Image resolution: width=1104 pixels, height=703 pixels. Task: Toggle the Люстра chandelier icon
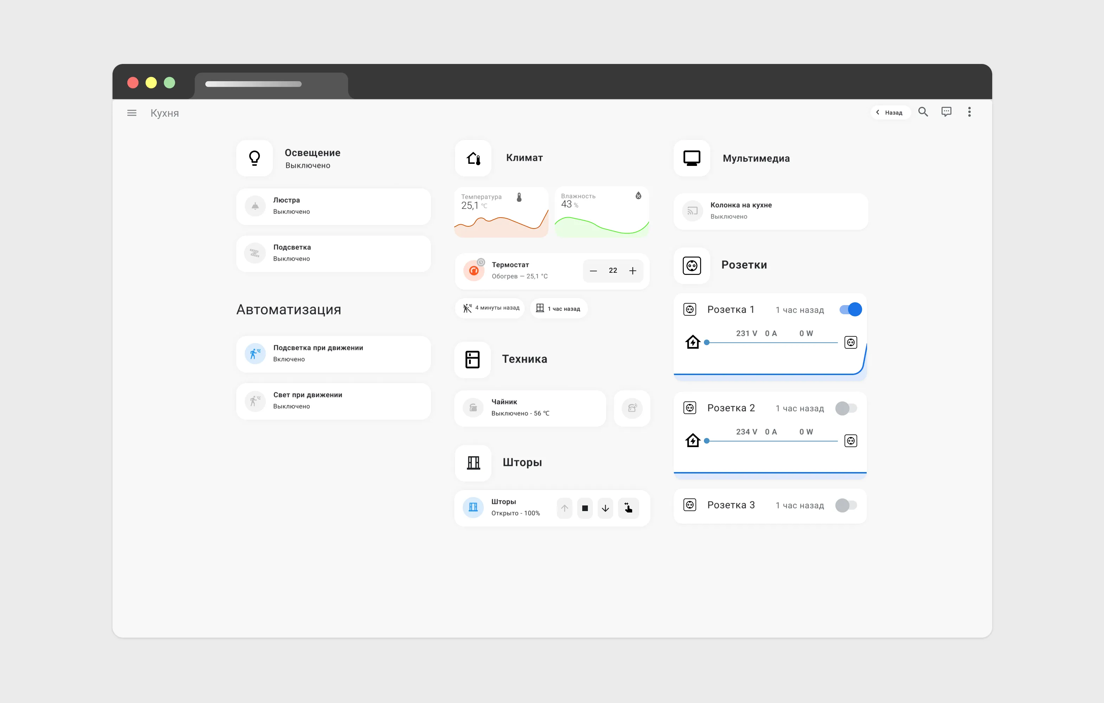(x=255, y=206)
